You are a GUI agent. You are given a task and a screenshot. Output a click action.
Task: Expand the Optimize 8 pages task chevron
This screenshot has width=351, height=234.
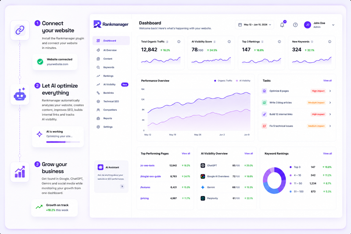(330, 91)
